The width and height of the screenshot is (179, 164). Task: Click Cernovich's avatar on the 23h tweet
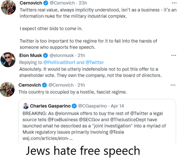pyautogui.click(x=8, y=7)
